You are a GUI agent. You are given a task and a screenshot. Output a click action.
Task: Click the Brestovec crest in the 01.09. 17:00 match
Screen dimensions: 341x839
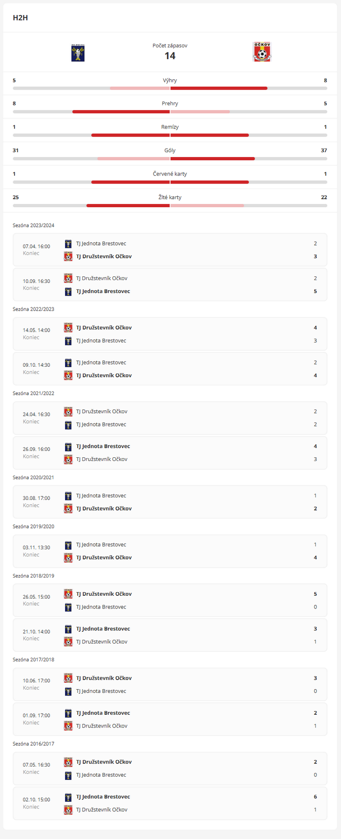coord(68,713)
